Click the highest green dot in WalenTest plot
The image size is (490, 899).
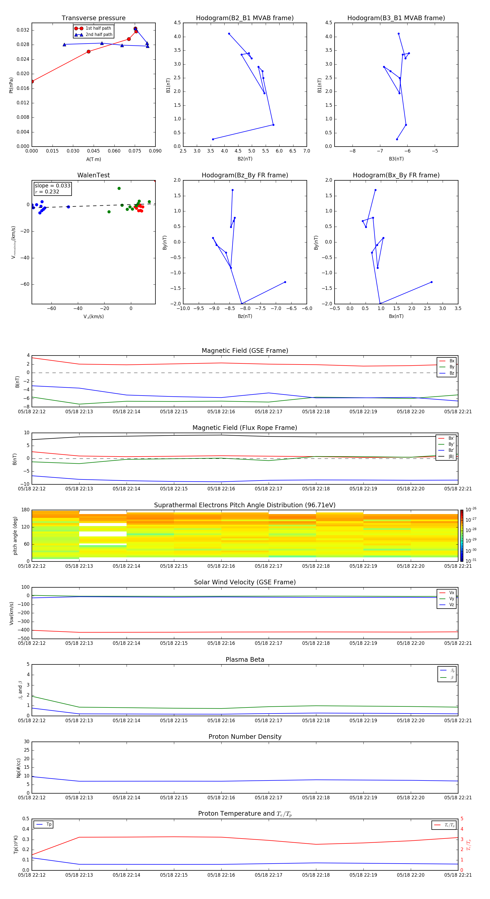click(119, 189)
